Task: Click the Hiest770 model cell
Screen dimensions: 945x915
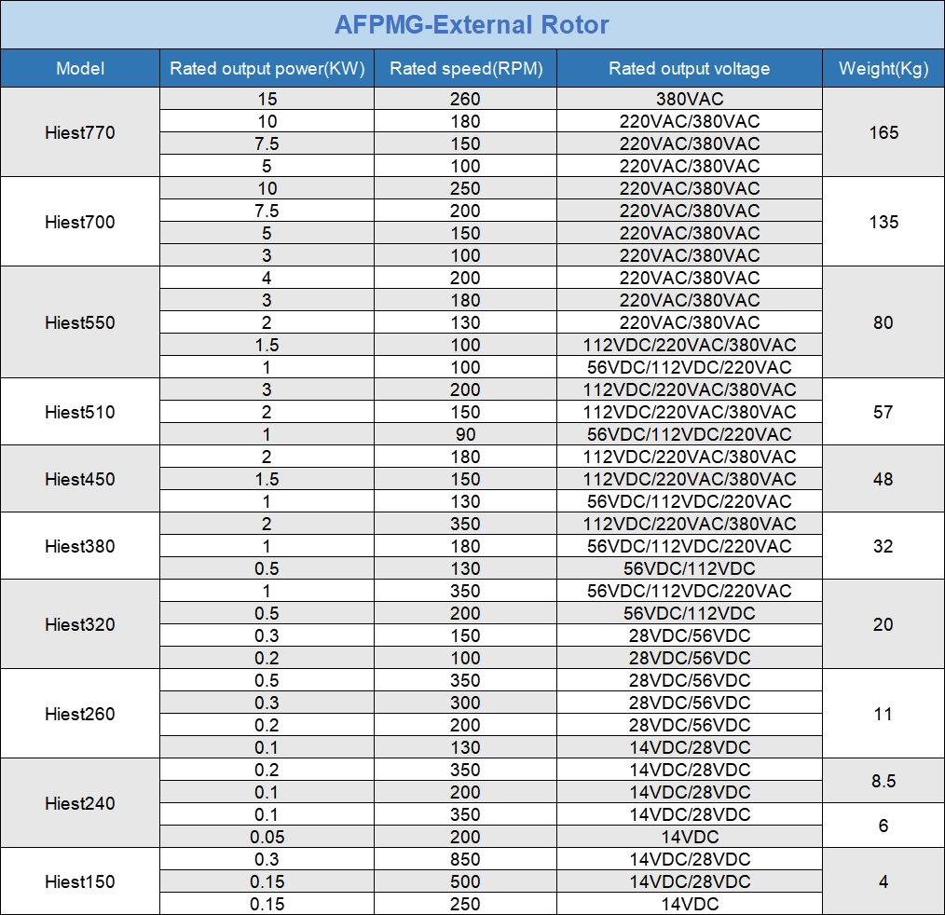Action: pyautogui.click(x=80, y=131)
